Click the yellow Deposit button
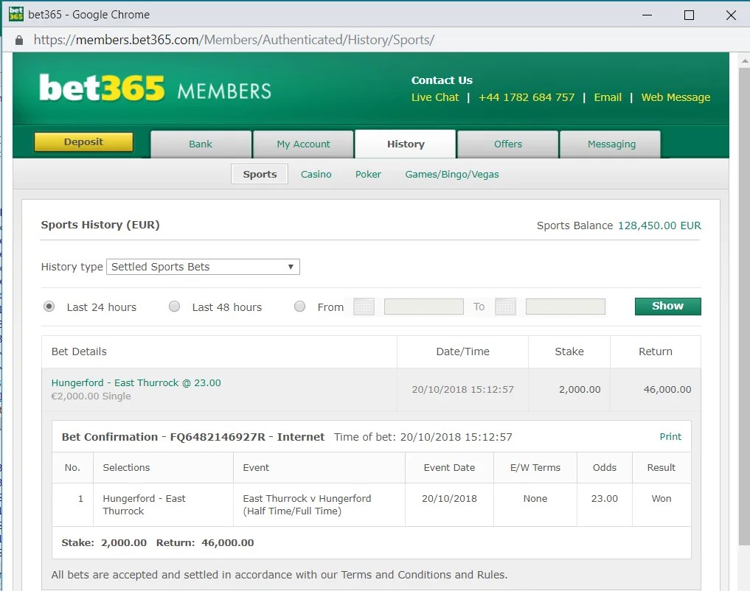Viewport: 750px width, 591px height. pos(84,142)
